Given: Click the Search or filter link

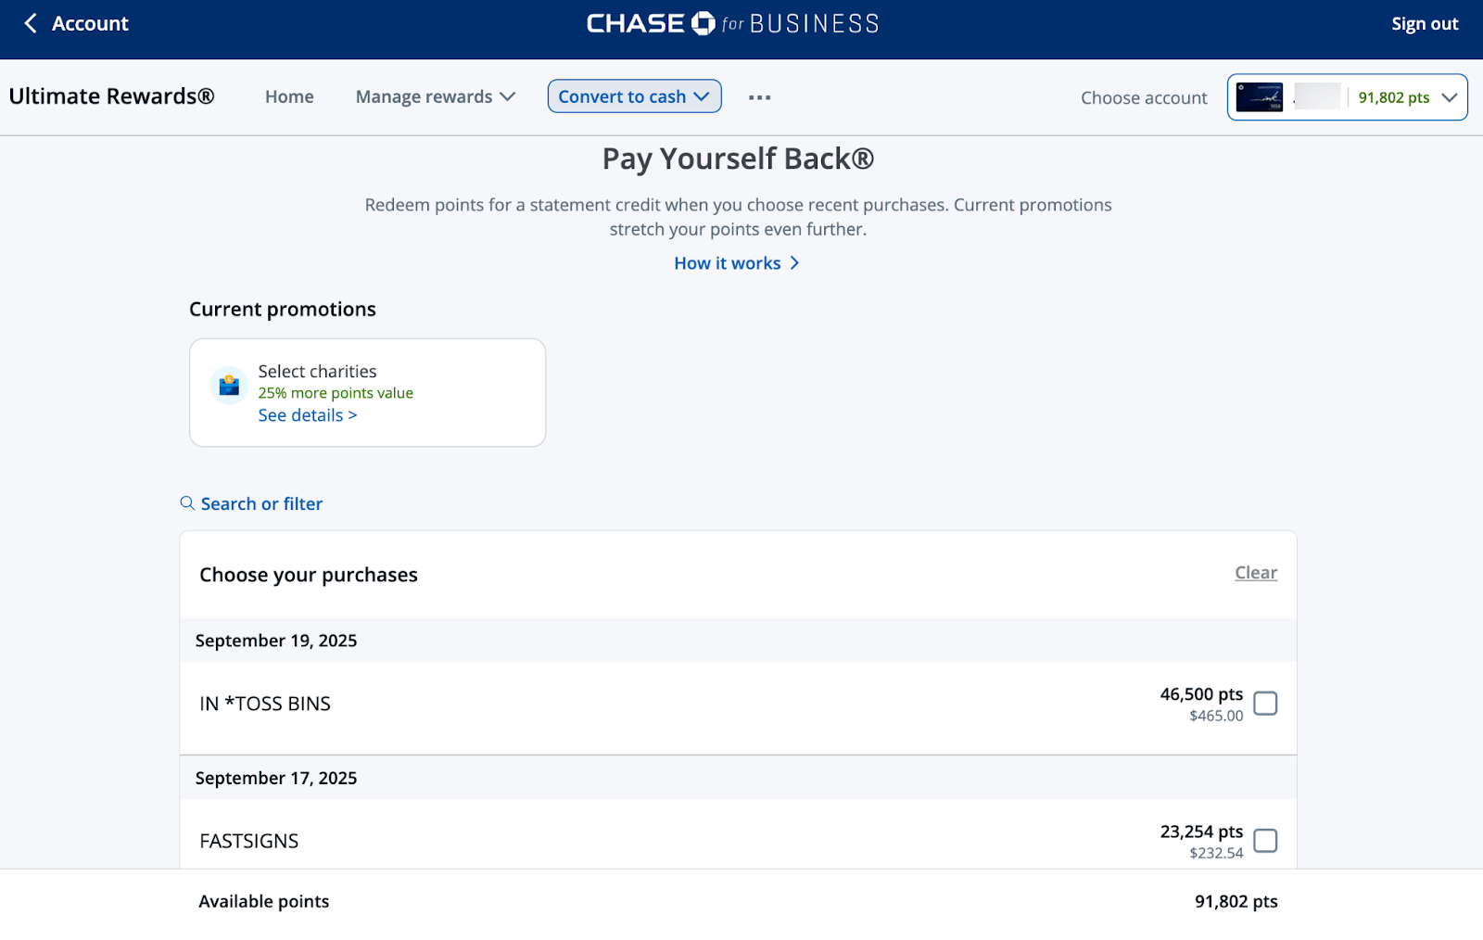Looking at the screenshot, I should point(261,503).
